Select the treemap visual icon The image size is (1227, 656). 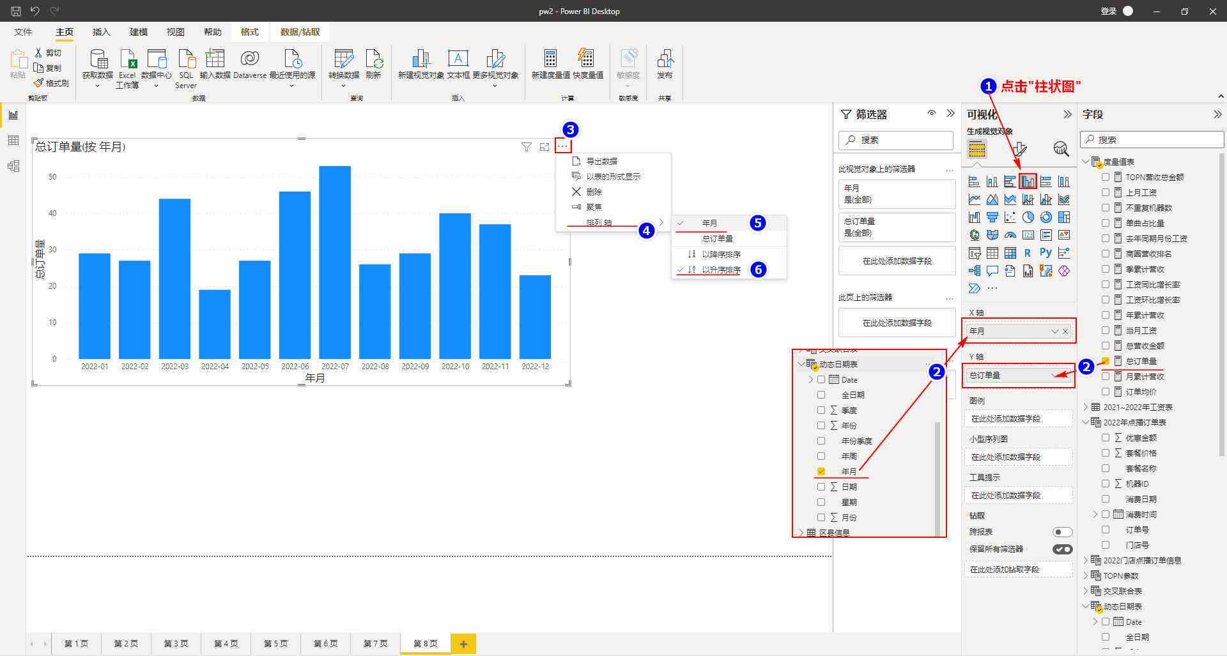[1063, 217]
